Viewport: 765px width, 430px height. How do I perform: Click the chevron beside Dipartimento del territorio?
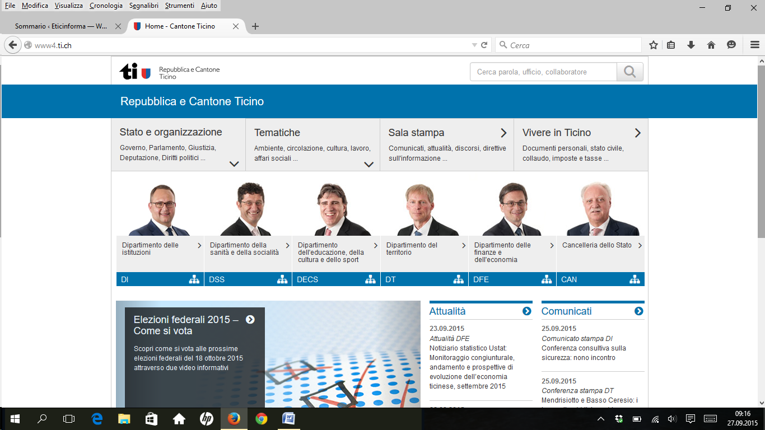[464, 246]
